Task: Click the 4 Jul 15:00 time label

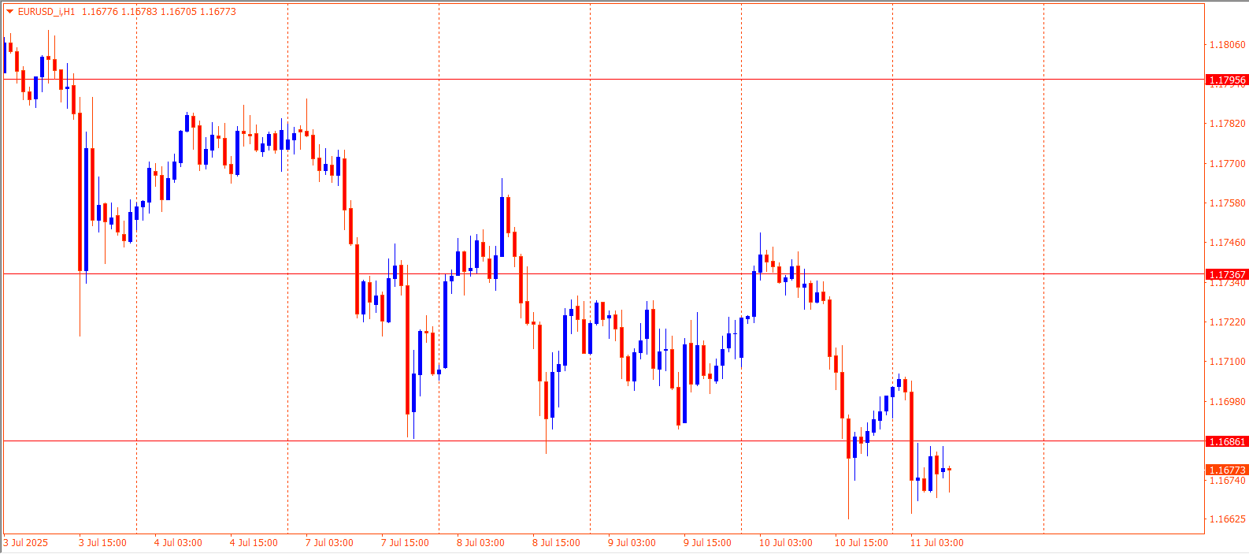Action: 254,543
